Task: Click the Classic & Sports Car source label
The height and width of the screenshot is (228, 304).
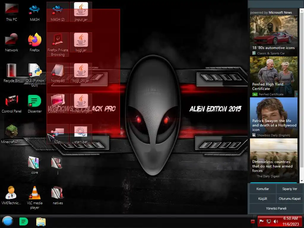Action: 271,53
